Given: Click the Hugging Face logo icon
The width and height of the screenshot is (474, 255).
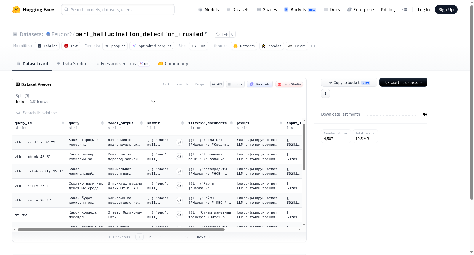Looking at the screenshot, I should (x=16, y=9).
